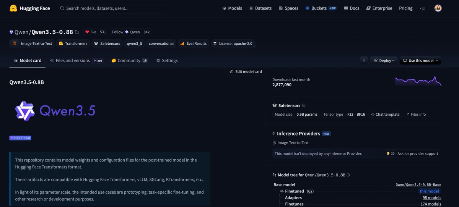
Task: Open Files info link
Action: point(416,114)
